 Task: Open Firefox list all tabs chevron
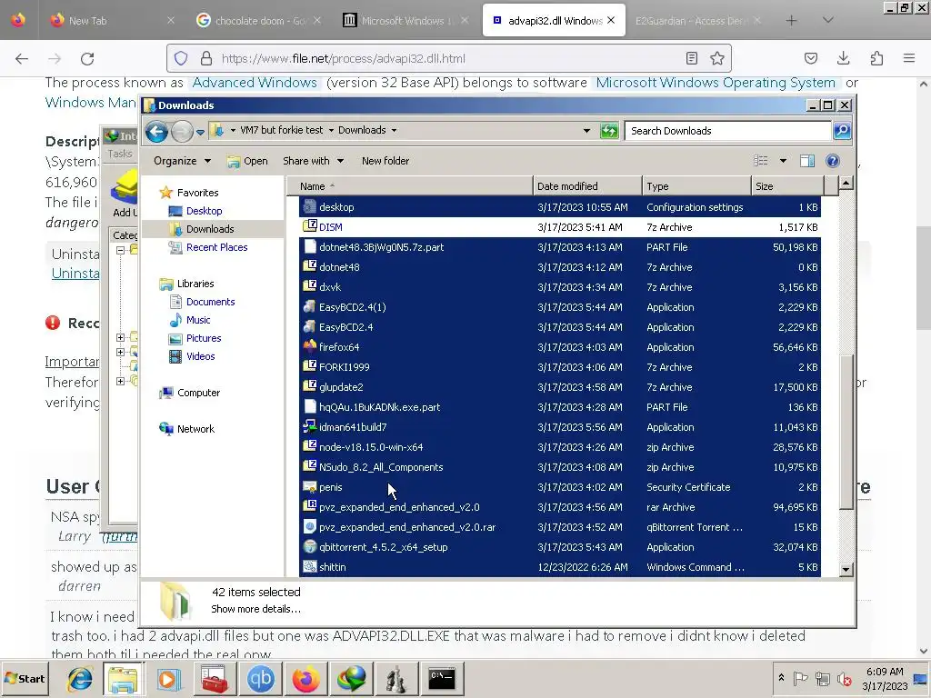[827, 20]
